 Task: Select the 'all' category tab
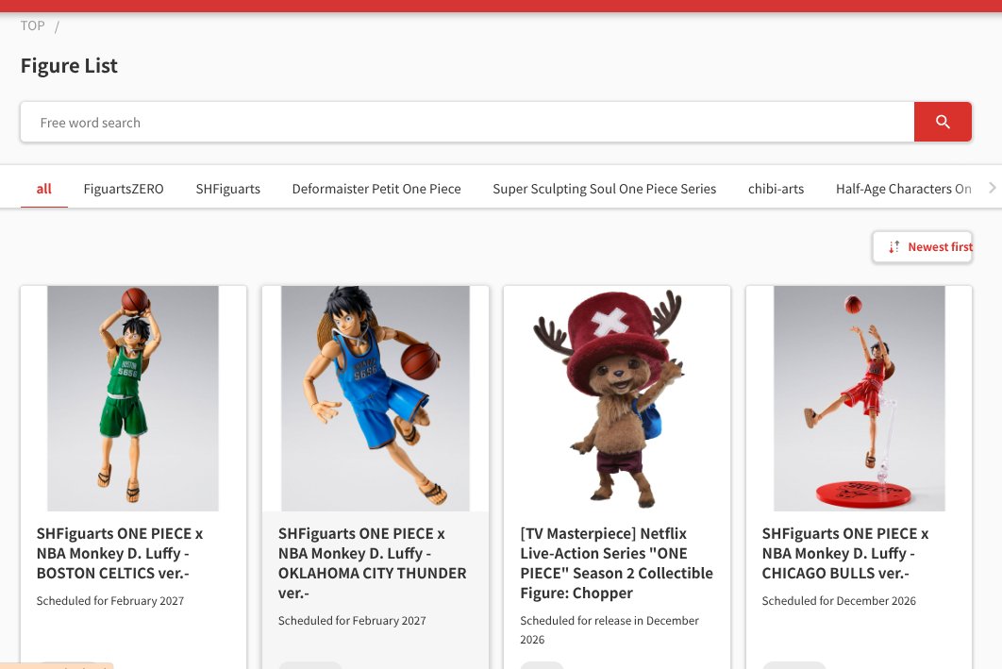(44, 189)
